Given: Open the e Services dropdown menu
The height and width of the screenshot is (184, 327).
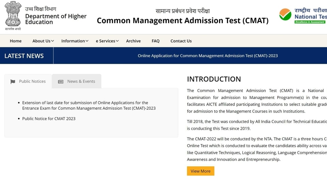Looking at the screenshot, I should coord(107,41).
